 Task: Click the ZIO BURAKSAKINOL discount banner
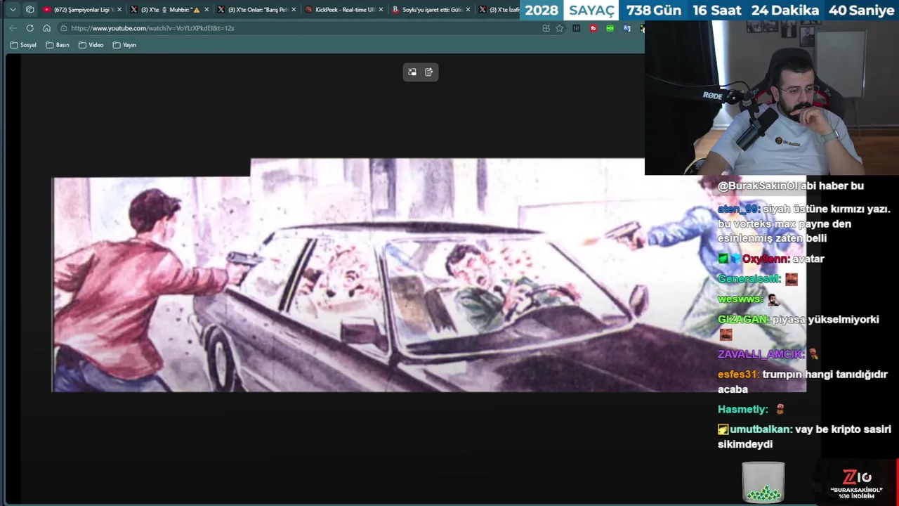(856, 484)
